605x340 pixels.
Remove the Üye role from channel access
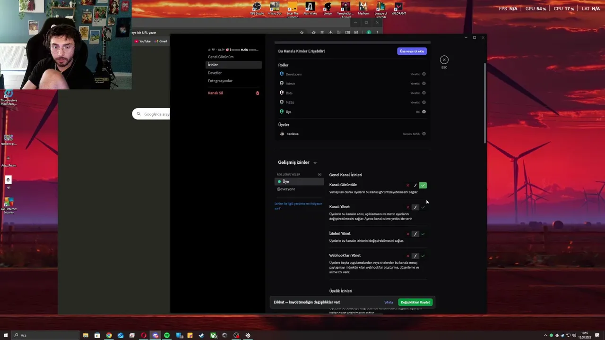click(423, 112)
